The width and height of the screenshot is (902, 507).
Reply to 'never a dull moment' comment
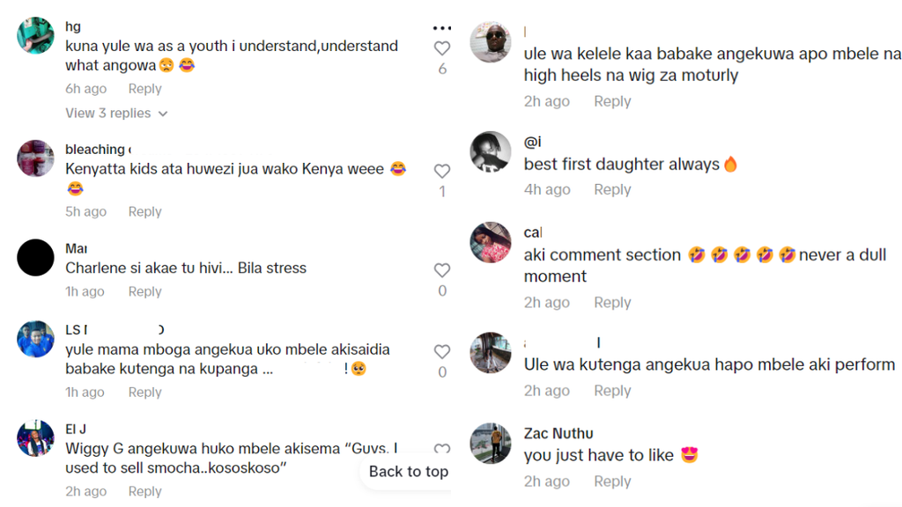612,303
